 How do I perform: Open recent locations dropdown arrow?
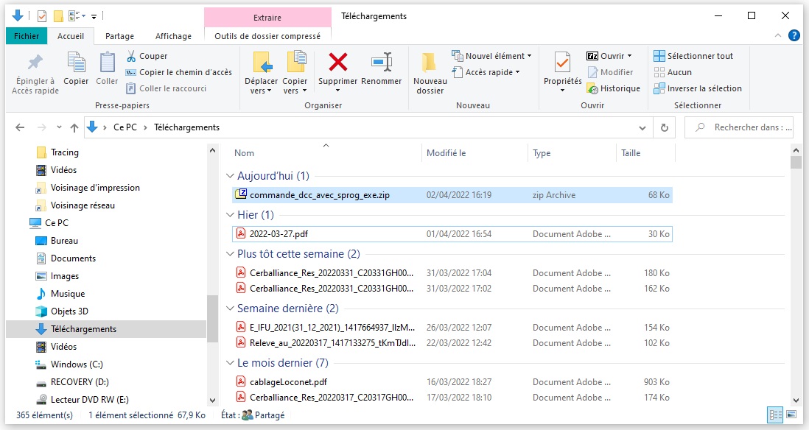point(59,127)
